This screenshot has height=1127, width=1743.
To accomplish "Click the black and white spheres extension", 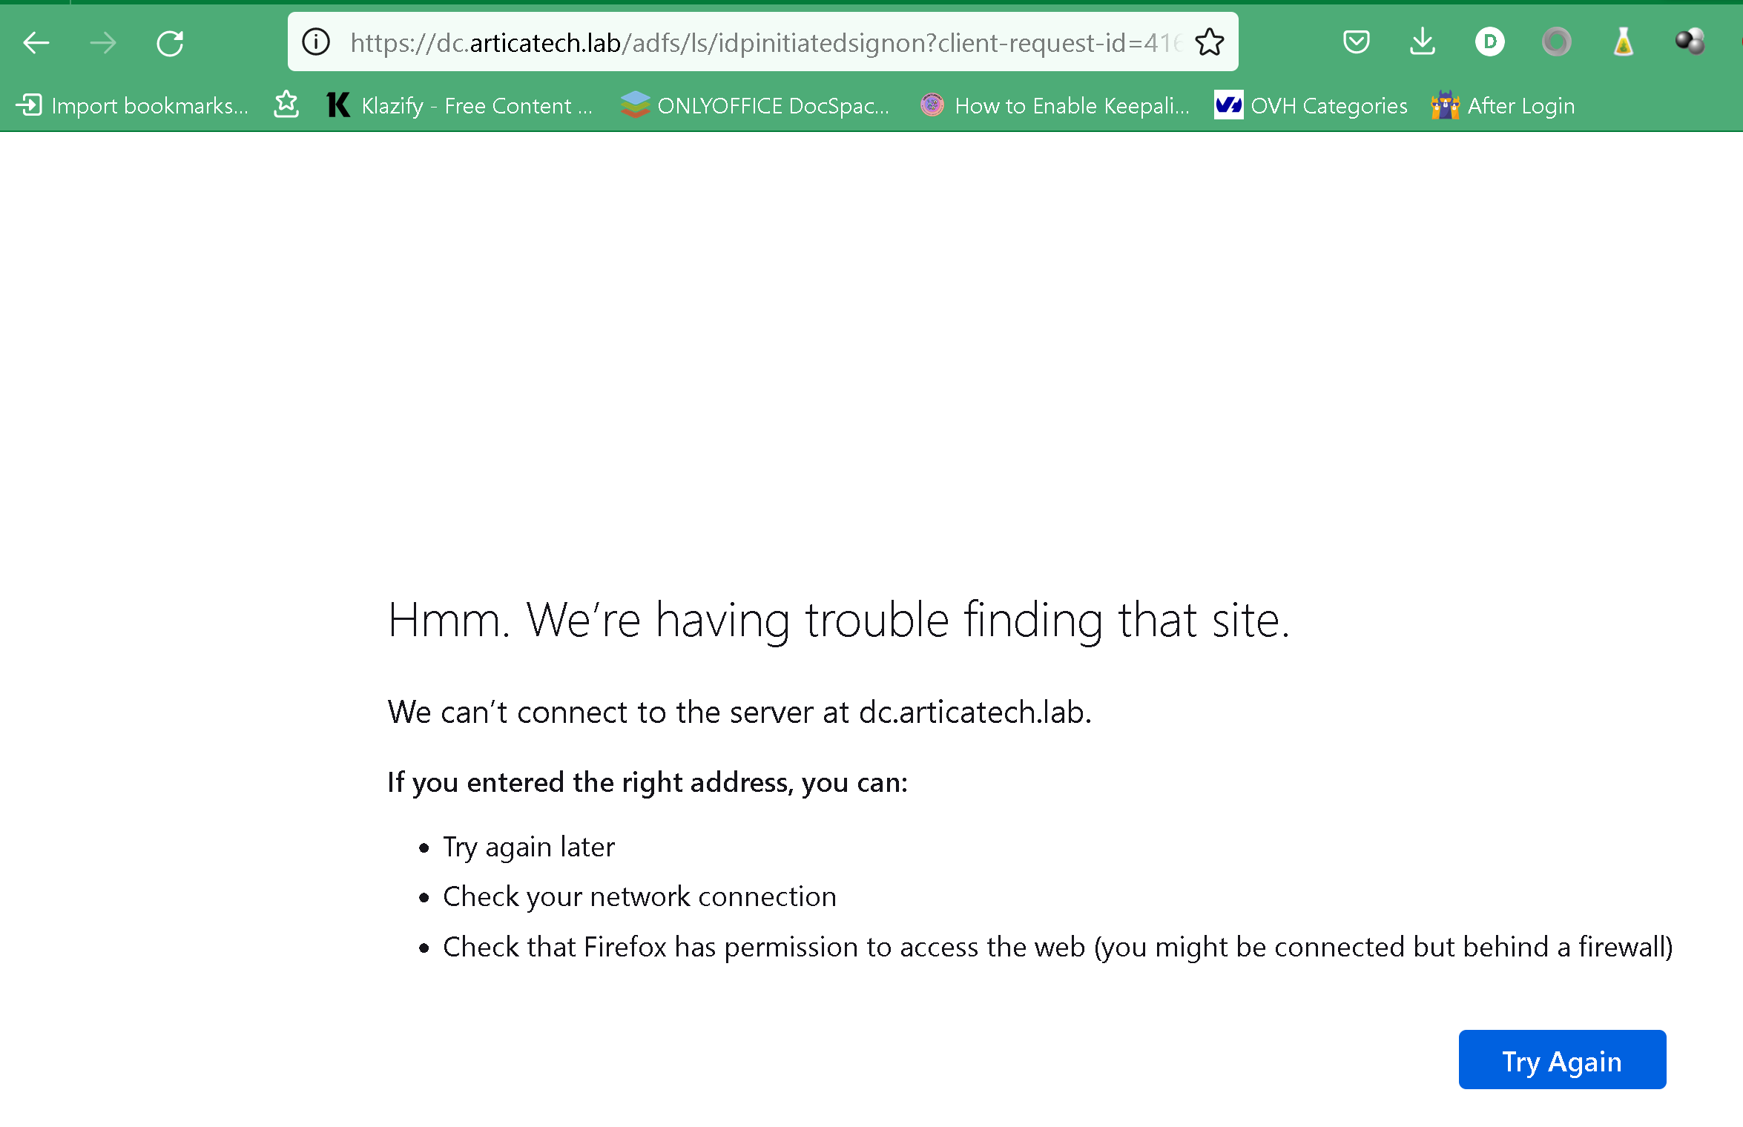I will click(1690, 42).
